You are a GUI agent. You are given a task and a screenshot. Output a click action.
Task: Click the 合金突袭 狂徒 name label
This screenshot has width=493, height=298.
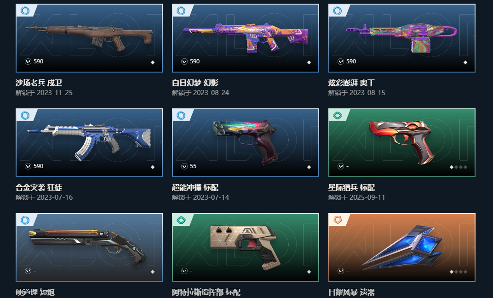click(39, 187)
